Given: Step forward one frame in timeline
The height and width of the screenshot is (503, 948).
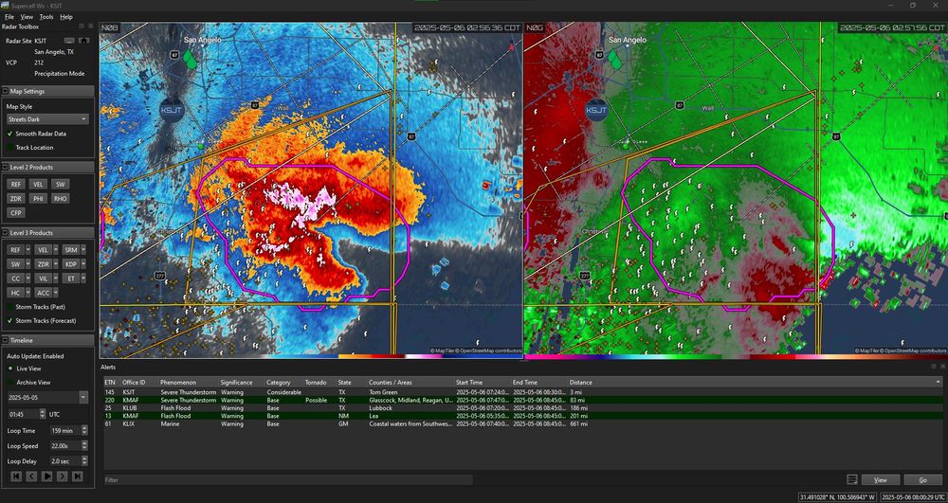Looking at the screenshot, I should [63, 476].
